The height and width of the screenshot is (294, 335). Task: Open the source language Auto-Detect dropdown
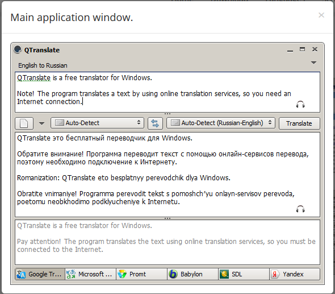coord(98,123)
